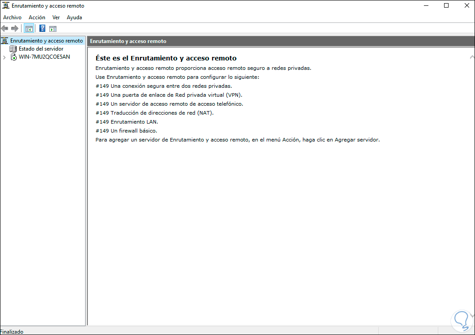Select the WIN-7MU2QCOE5AN server node
475x335 pixels.
click(44, 57)
